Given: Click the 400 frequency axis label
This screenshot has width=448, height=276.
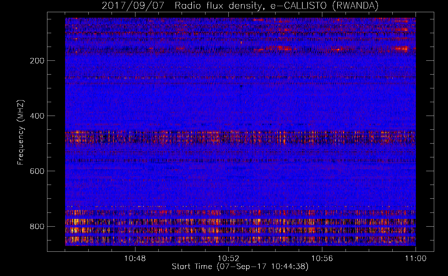Looking at the screenshot, I should click(37, 116).
